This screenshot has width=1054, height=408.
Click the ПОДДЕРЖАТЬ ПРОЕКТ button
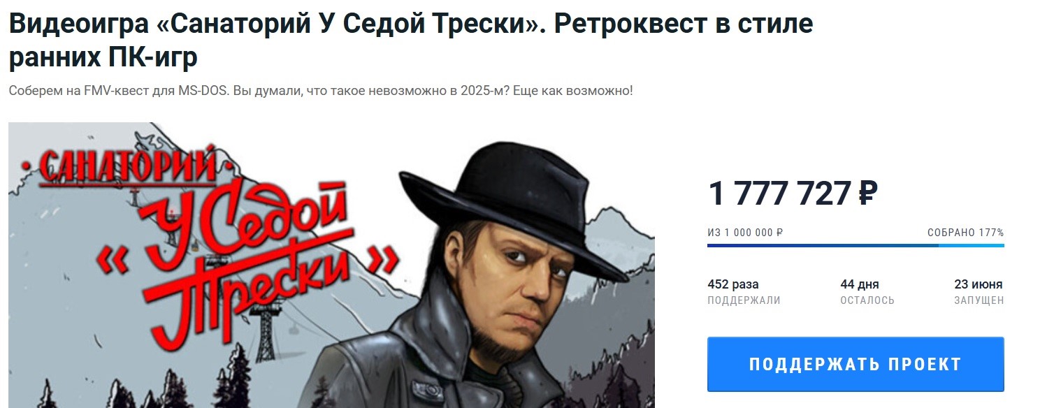coord(856,364)
